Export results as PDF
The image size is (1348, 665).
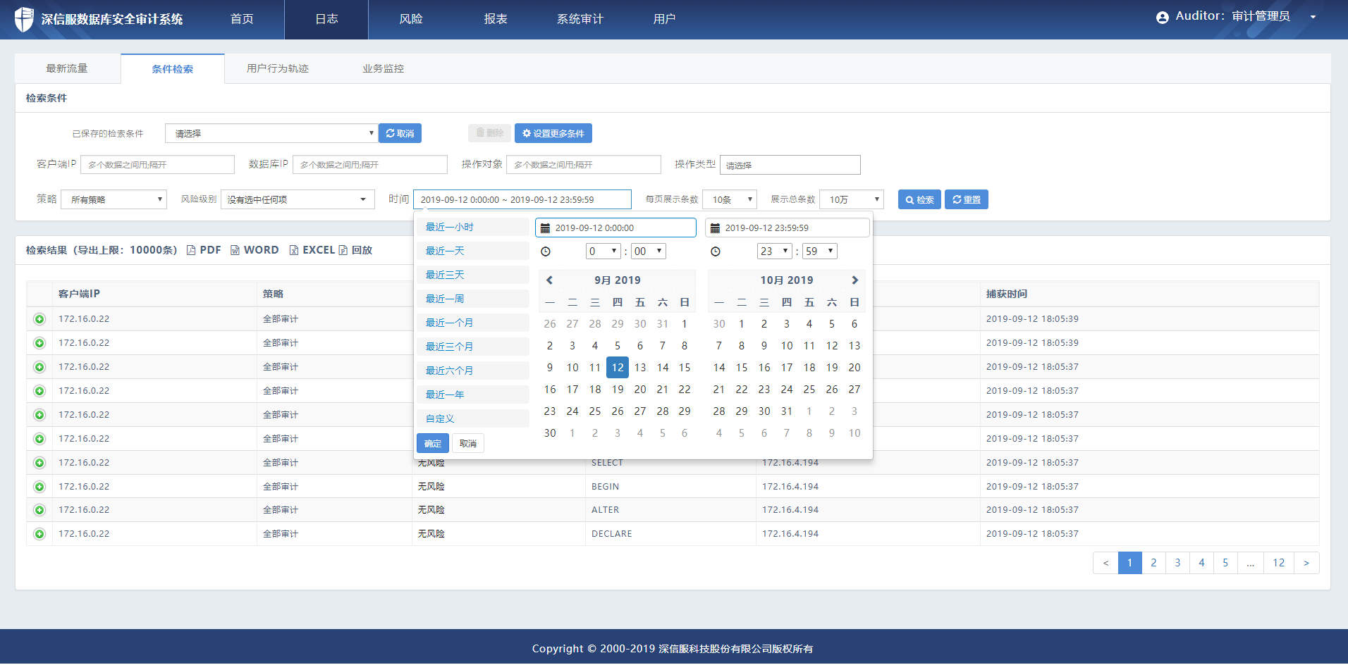point(204,250)
